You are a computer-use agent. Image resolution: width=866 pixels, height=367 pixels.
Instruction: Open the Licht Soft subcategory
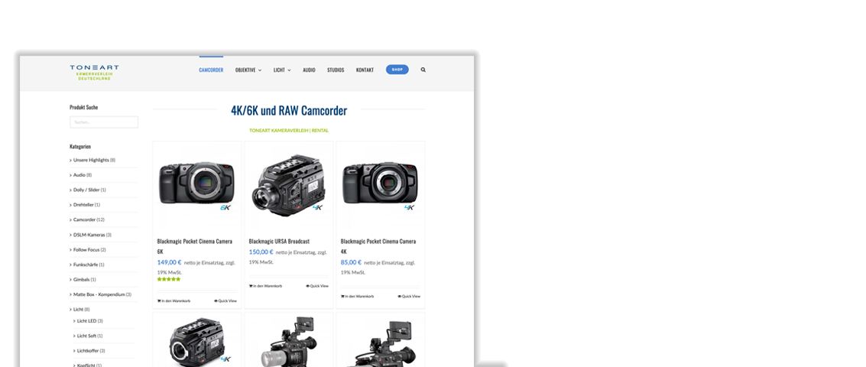[89, 336]
